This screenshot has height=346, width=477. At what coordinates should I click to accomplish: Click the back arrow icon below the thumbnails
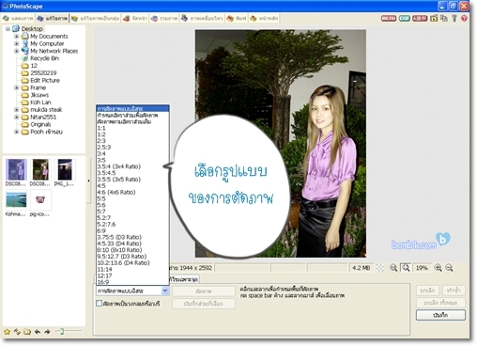click(x=38, y=332)
